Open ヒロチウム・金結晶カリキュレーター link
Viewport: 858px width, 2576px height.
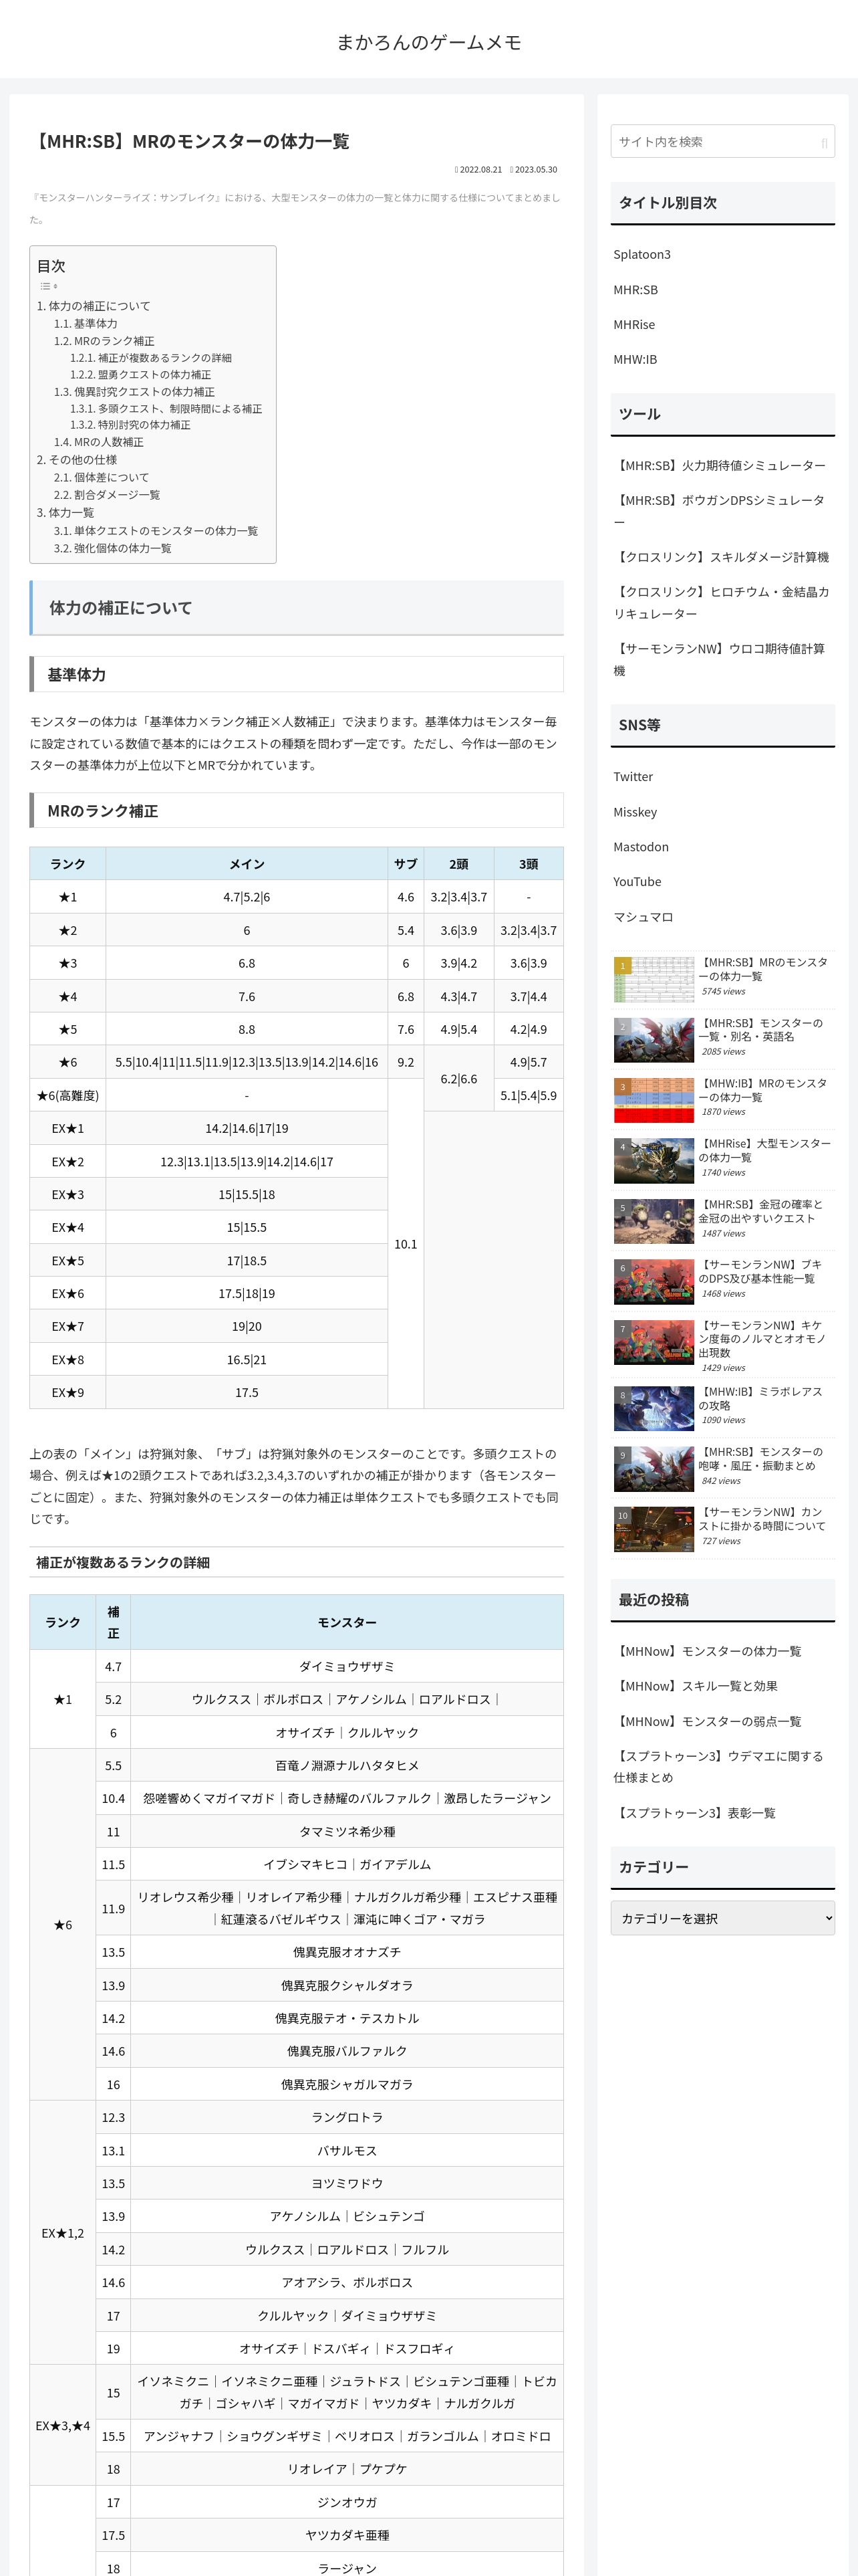(x=721, y=603)
